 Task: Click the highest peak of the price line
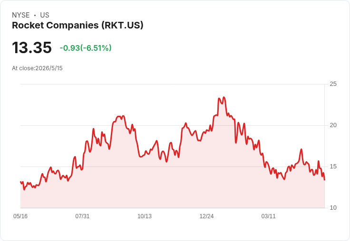point(224,97)
